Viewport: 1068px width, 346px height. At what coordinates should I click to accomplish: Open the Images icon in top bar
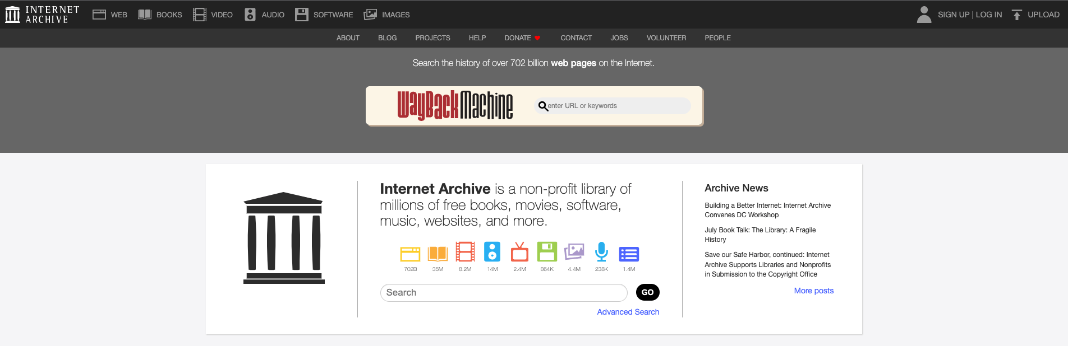(x=370, y=15)
